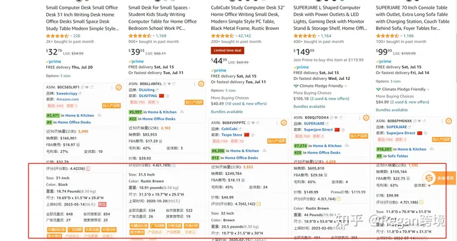Image resolution: width=457 pixels, height=241 pixels.
Task: Toggle heart icon next to ASIN B0BQJ7DDK4
Action: pyautogui.click(x=336, y=117)
